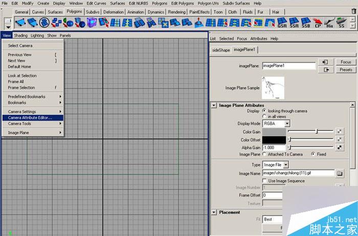Click the Color Offset black swatch
This screenshot has width=358, height=236.
pyautogui.click(x=274, y=139)
